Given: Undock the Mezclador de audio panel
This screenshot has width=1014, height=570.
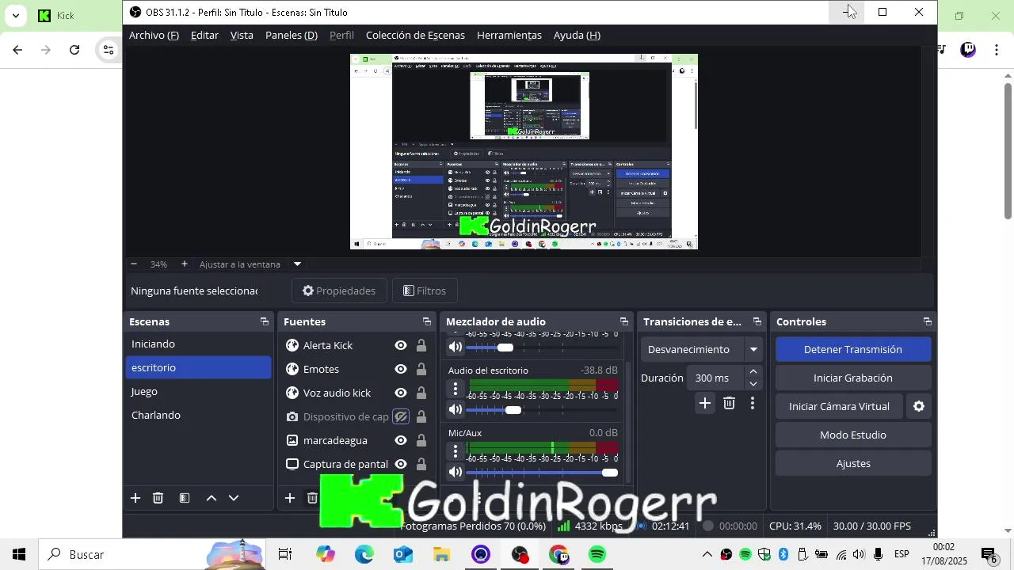Looking at the screenshot, I should [x=623, y=321].
